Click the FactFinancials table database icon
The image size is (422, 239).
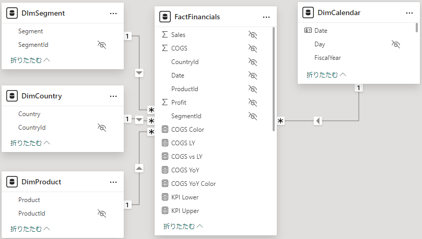[165, 17]
